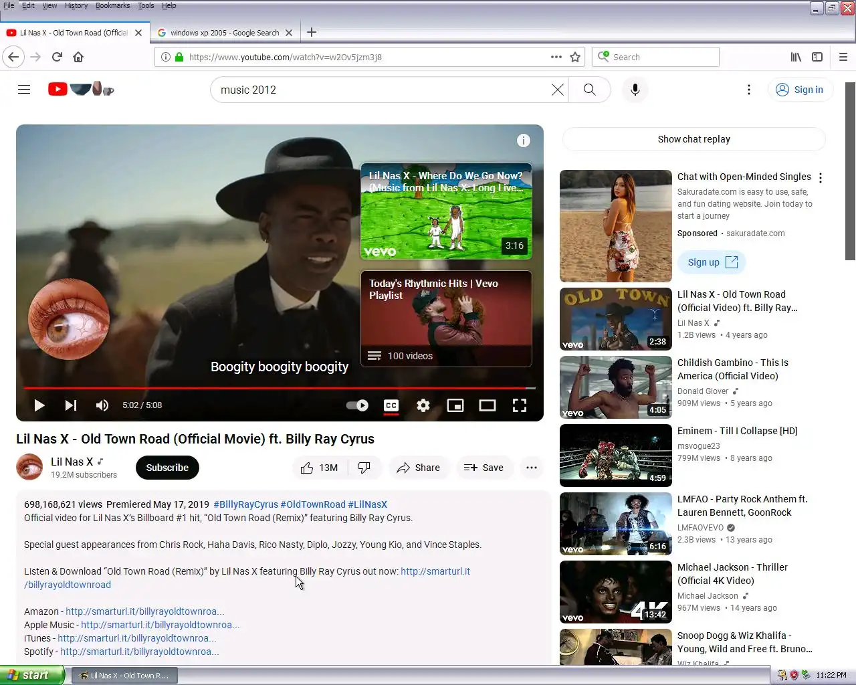Click the browser Back arrow button

click(13, 57)
